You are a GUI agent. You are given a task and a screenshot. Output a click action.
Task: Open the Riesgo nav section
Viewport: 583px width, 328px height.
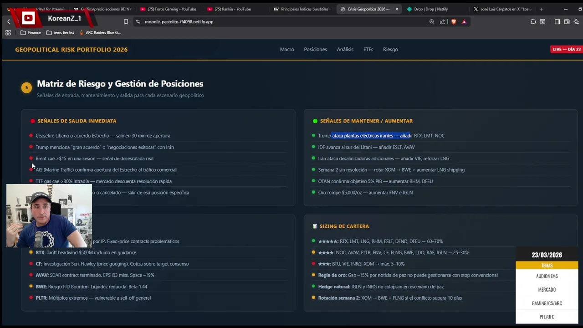tap(390, 49)
